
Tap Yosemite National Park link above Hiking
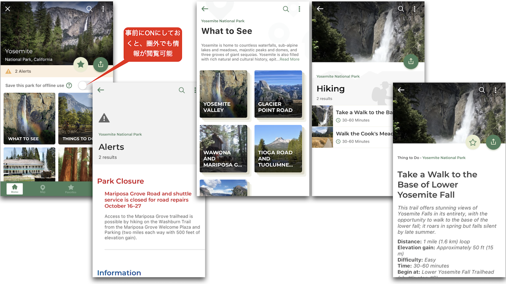pos(338,77)
